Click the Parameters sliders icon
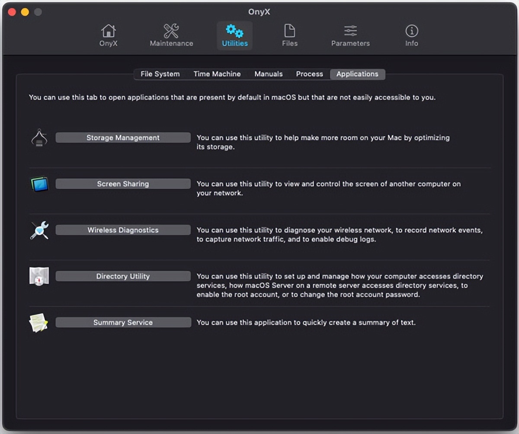Image resolution: width=519 pixels, height=434 pixels. click(350, 30)
